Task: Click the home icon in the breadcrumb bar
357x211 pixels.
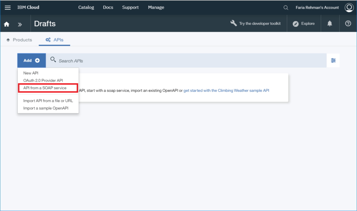Action: (6, 23)
